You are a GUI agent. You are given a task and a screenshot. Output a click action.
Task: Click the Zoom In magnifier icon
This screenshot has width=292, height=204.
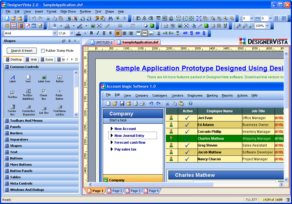[239, 26]
